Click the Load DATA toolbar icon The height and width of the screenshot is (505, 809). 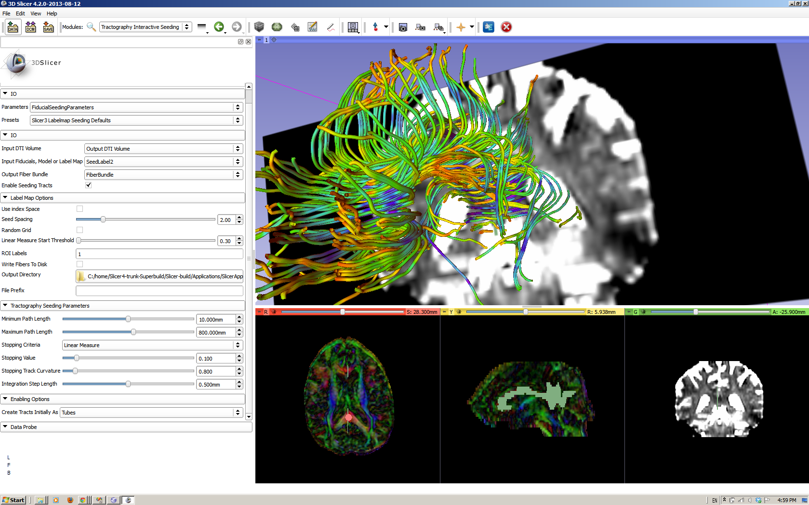click(13, 27)
